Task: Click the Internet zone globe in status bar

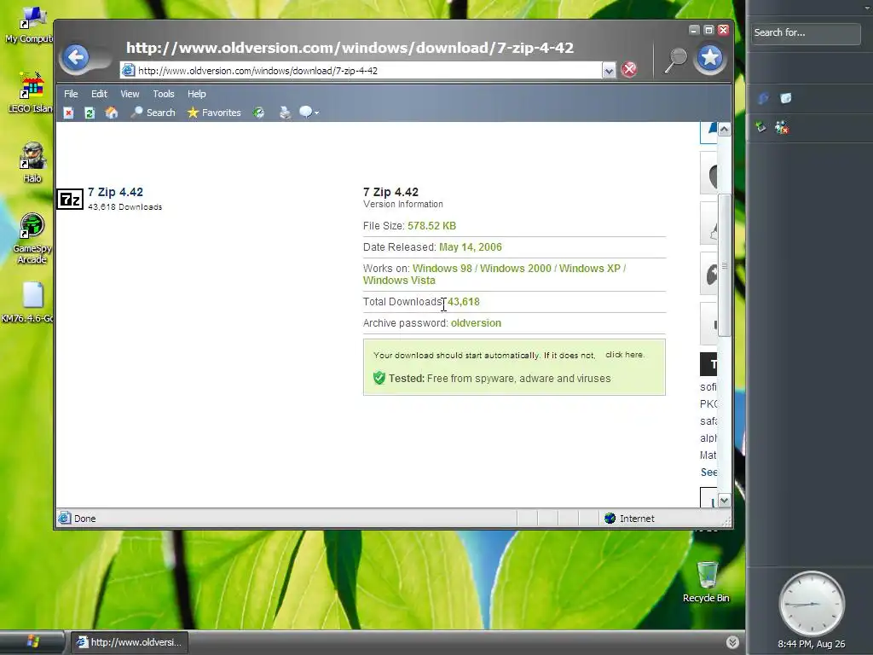Action: click(610, 518)
